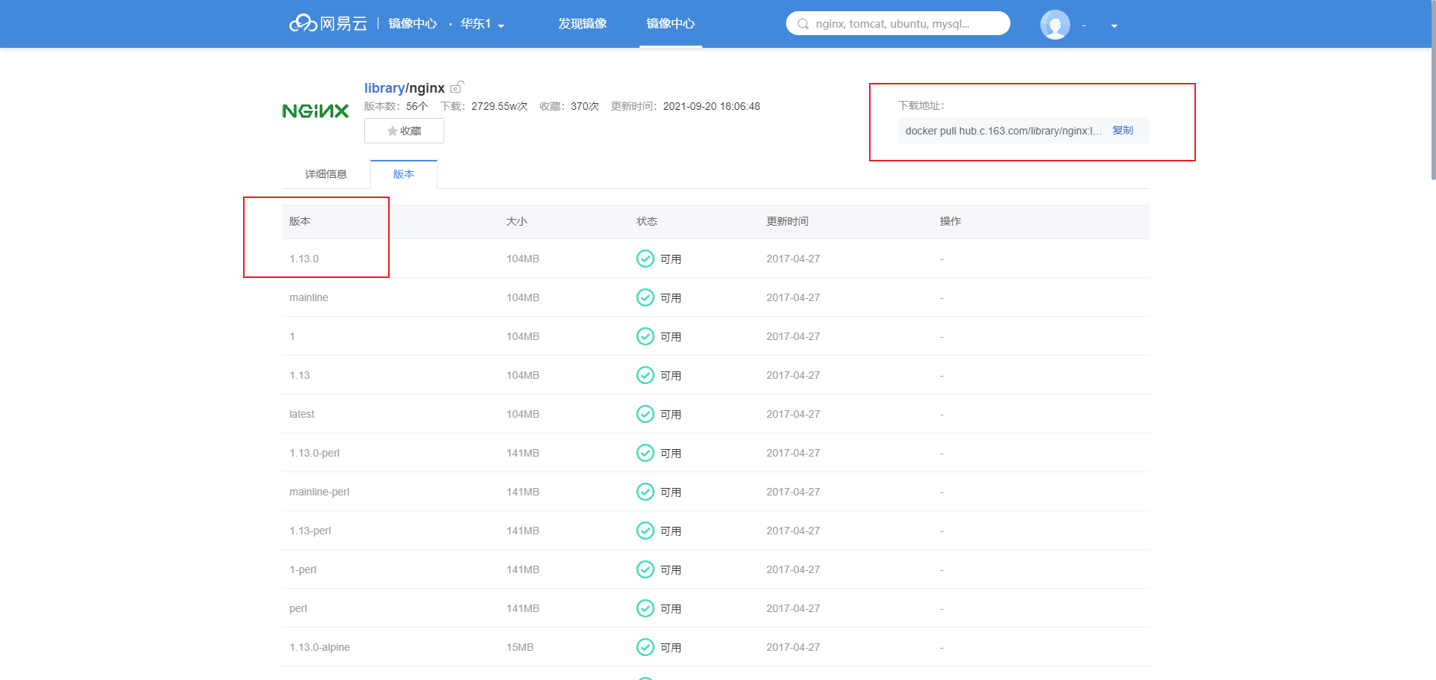Click the 大小 column header
Screen dimensions: 1436x680
coord(517,221)
